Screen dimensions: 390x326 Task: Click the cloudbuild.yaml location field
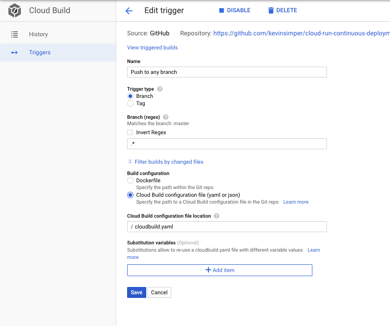227,227
